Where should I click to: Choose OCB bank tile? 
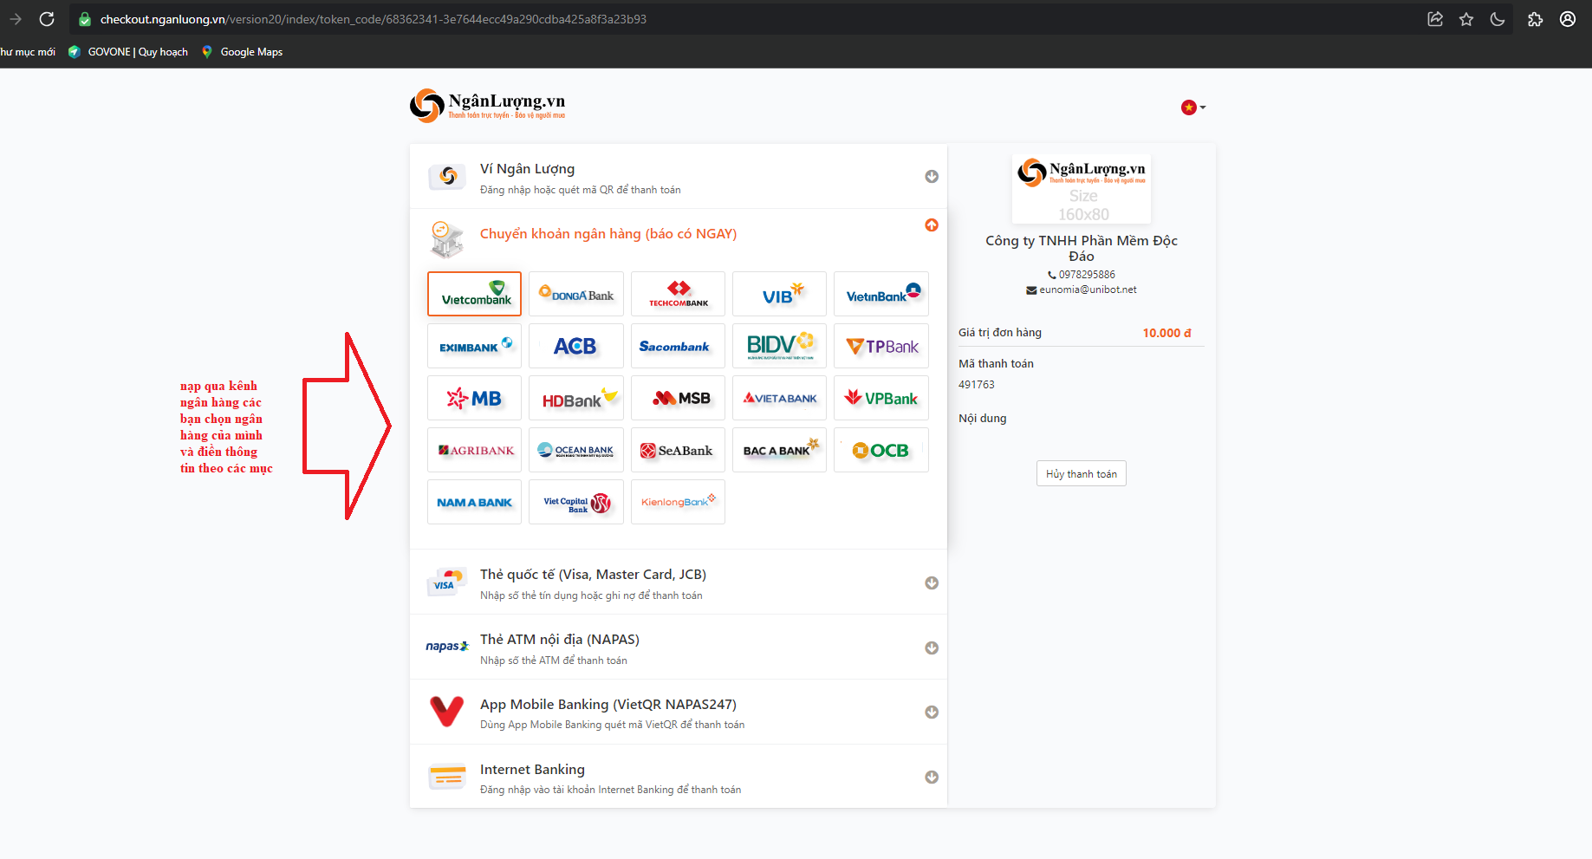point(881,450)
